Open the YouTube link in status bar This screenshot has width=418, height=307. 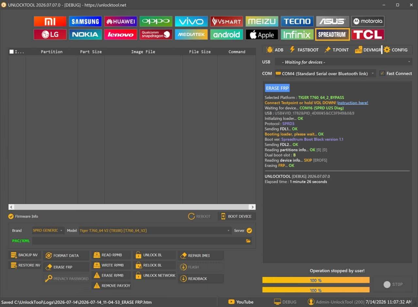tap(241, 302)
